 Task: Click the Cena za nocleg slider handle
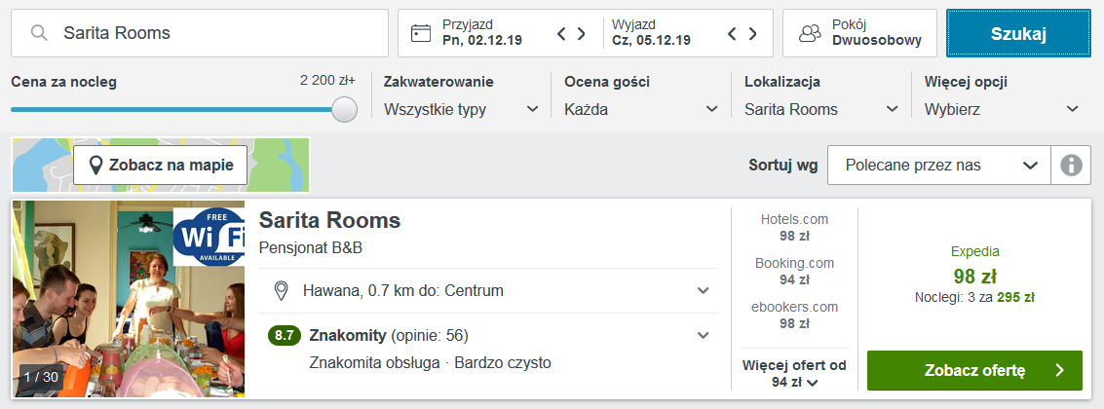click(x=344, y=110)
